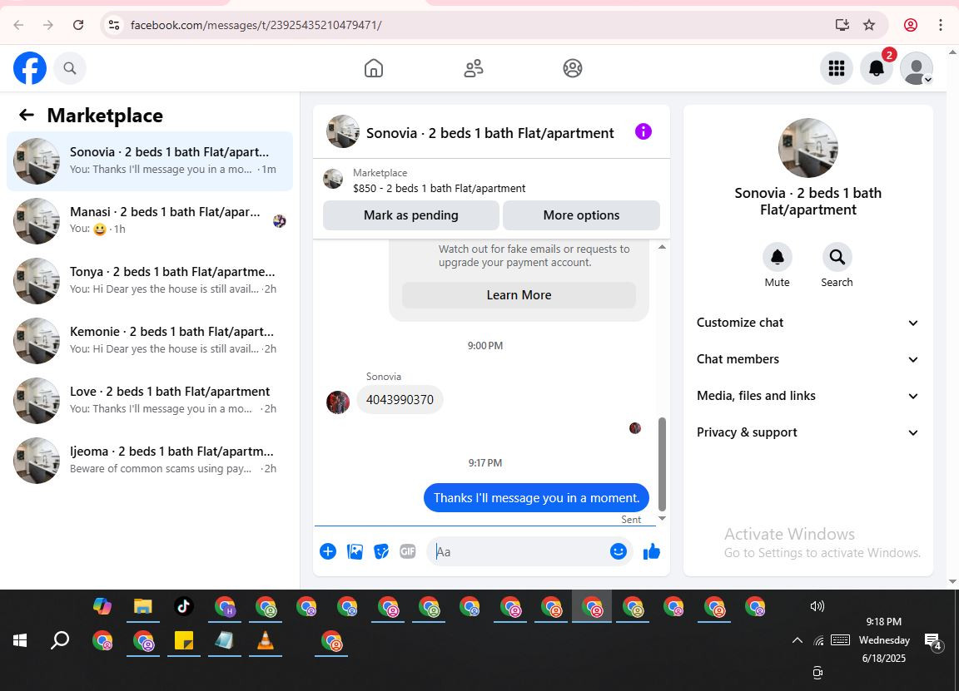Click Sonovia's sender avatar beside 4043990370

click(x=338, y=402)
